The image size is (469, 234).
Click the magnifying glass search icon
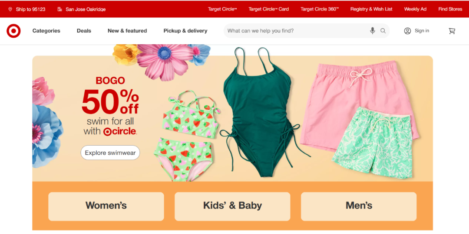point(383,31)
